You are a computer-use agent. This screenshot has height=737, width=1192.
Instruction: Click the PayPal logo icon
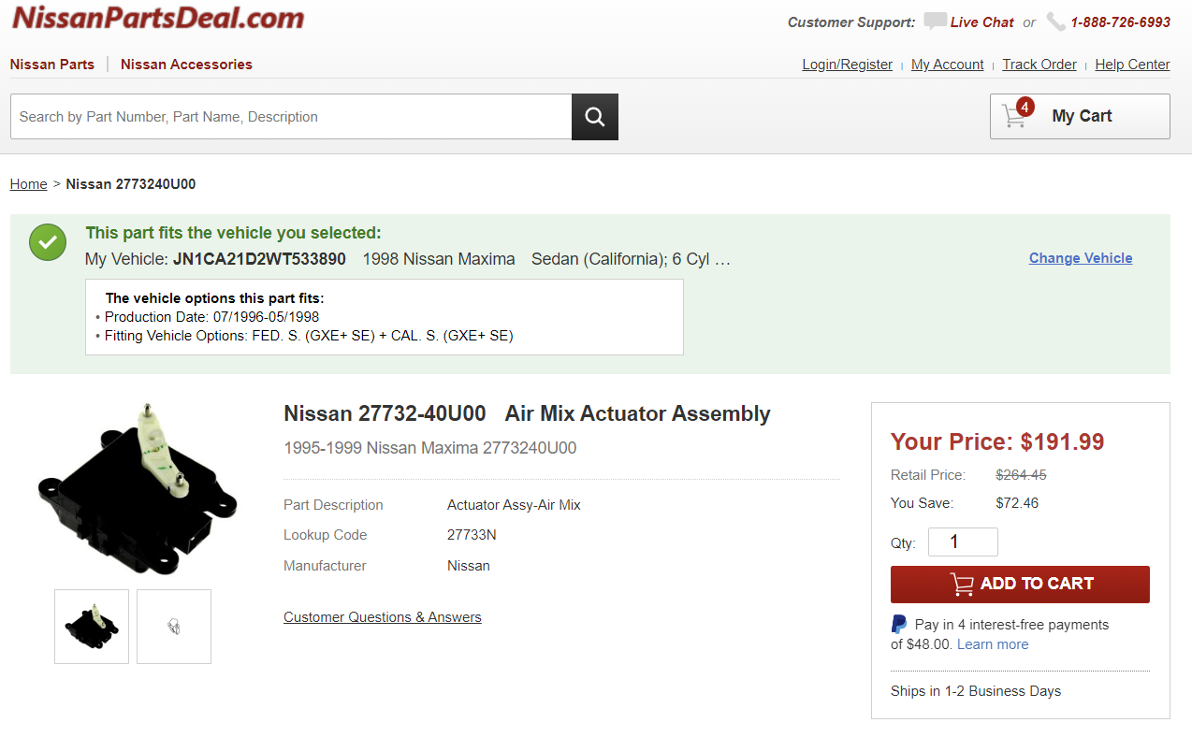click(899, 625)
